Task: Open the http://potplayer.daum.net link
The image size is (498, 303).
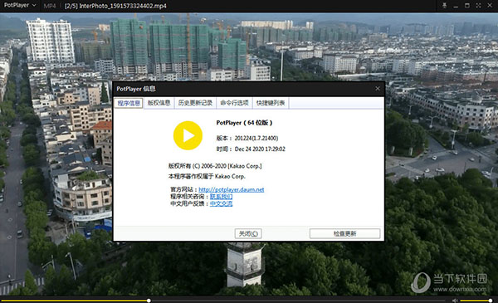Action: [232, 189]
